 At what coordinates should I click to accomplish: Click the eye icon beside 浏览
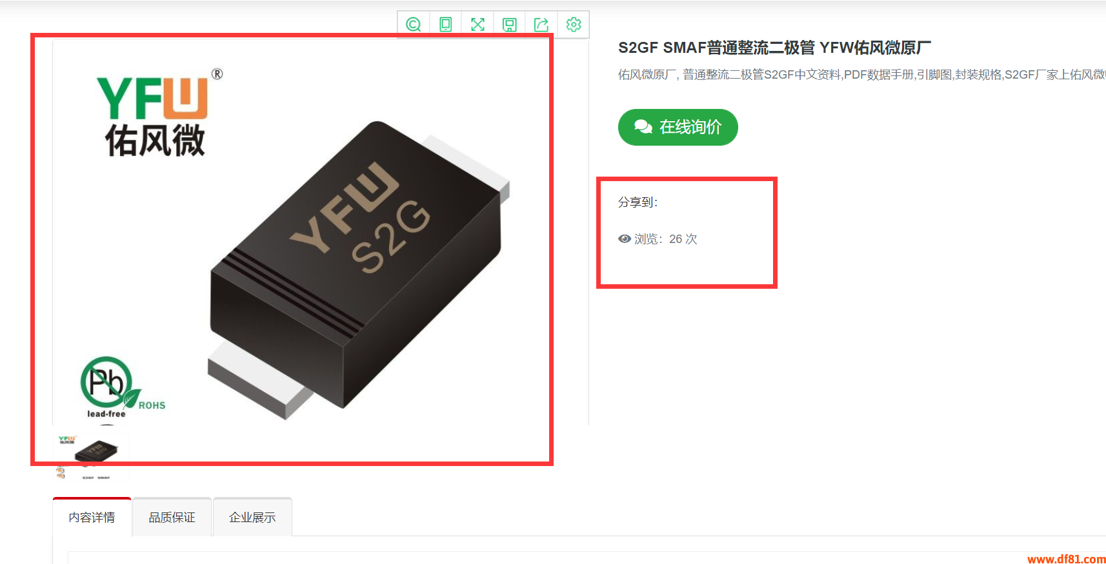tap(625, 238)
